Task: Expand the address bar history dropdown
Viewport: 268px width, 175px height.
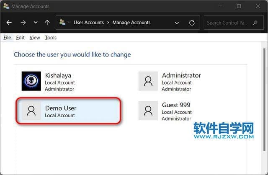Action: click(x=177, y=23)
